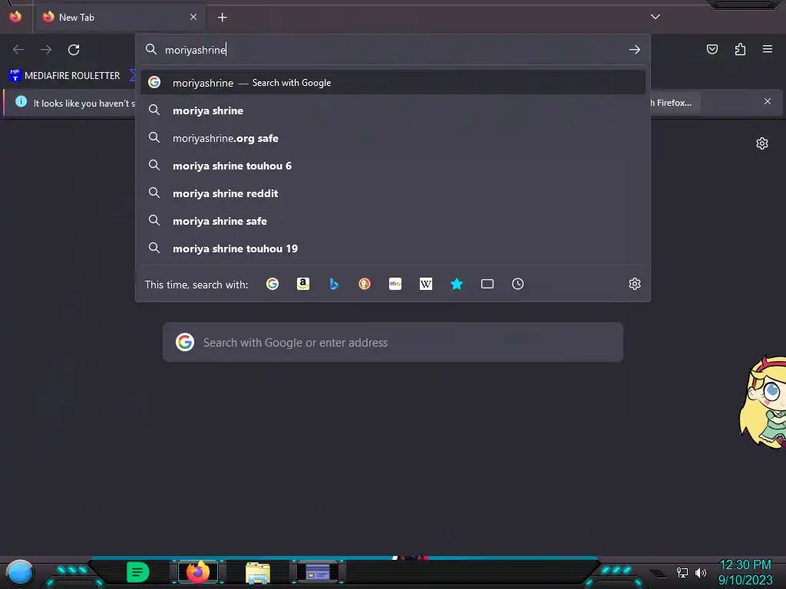
Task: Search this time with DuckDuckGo icon
Action: [x=365, y=284]
